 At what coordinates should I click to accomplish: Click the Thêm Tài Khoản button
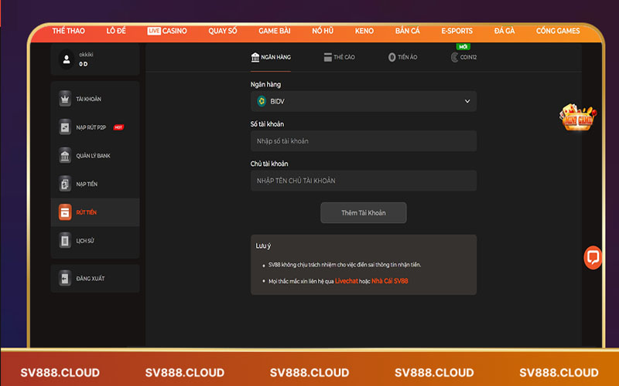(x=363, y=213)
